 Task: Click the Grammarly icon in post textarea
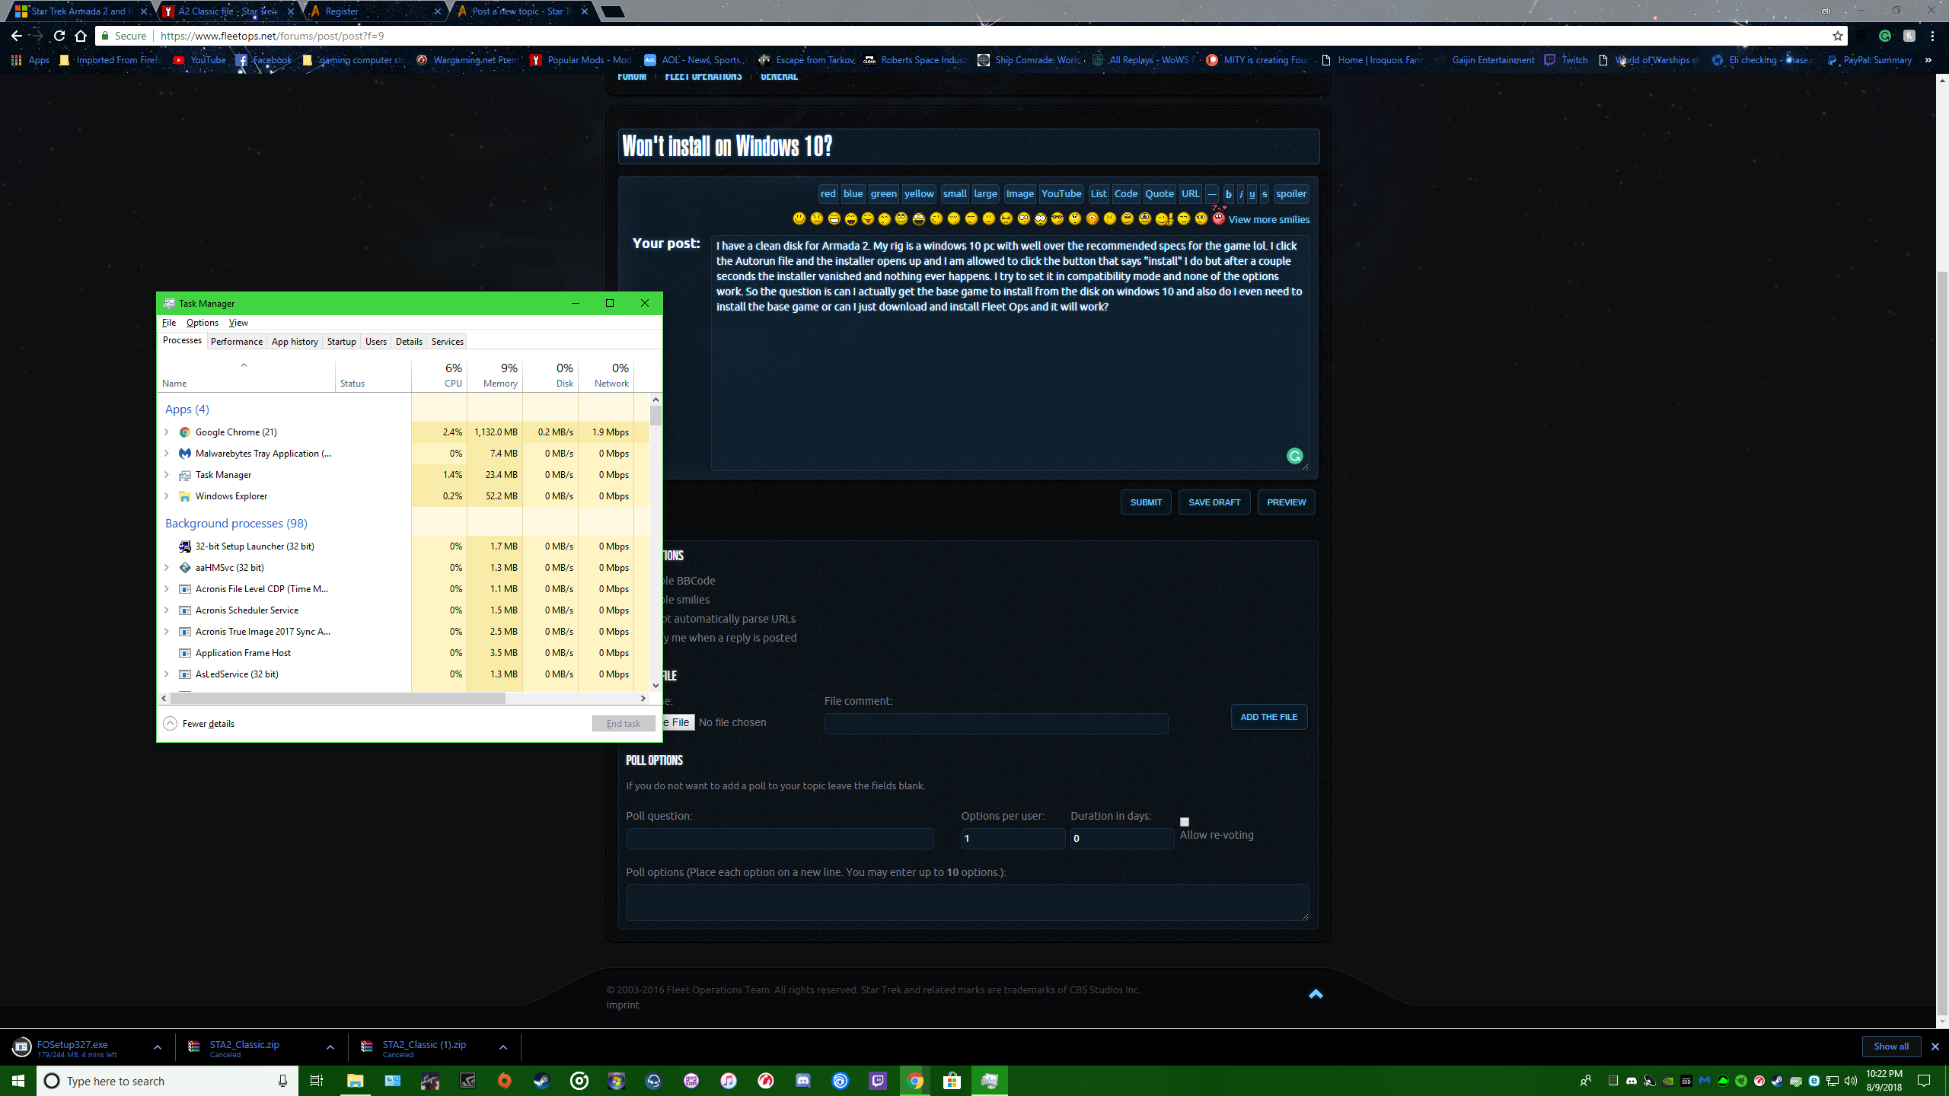click(x=1294, y=456)
